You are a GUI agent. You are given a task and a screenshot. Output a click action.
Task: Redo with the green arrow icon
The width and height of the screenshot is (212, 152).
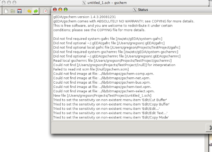pyautogui.click(x=35, y=11)
